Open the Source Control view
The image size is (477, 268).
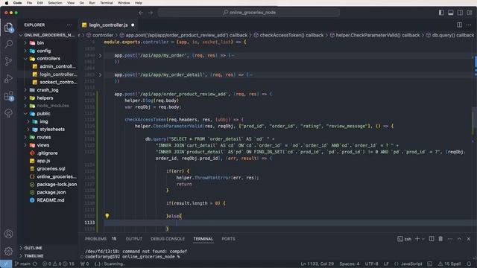(x=8, y=61)
